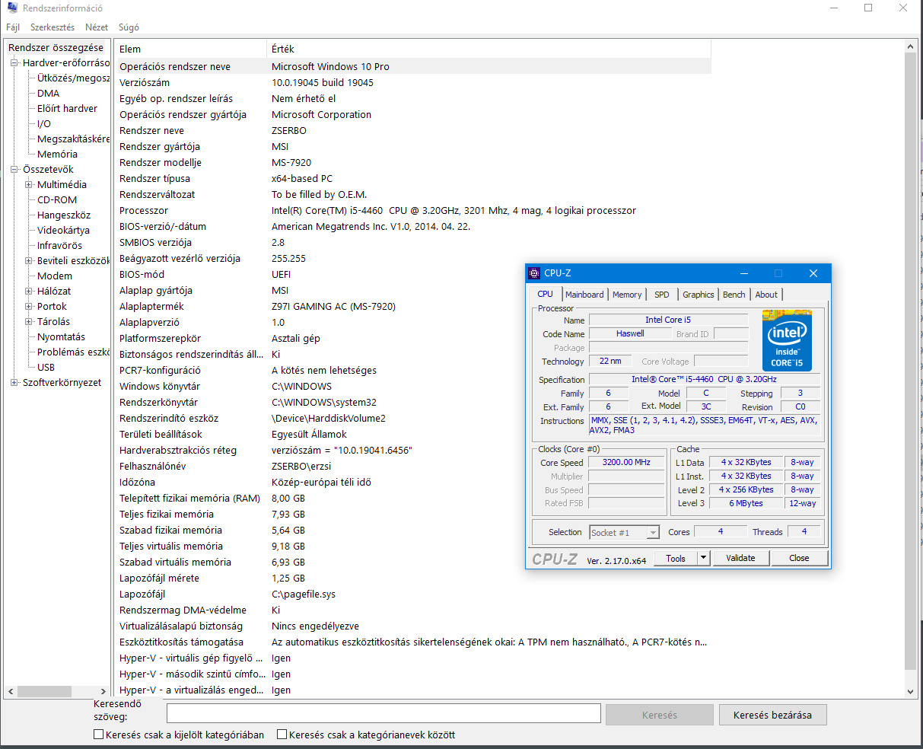Expand the Tárolás tree node
The height and width of the screenshot is (749, 923).
coord(29,322)
